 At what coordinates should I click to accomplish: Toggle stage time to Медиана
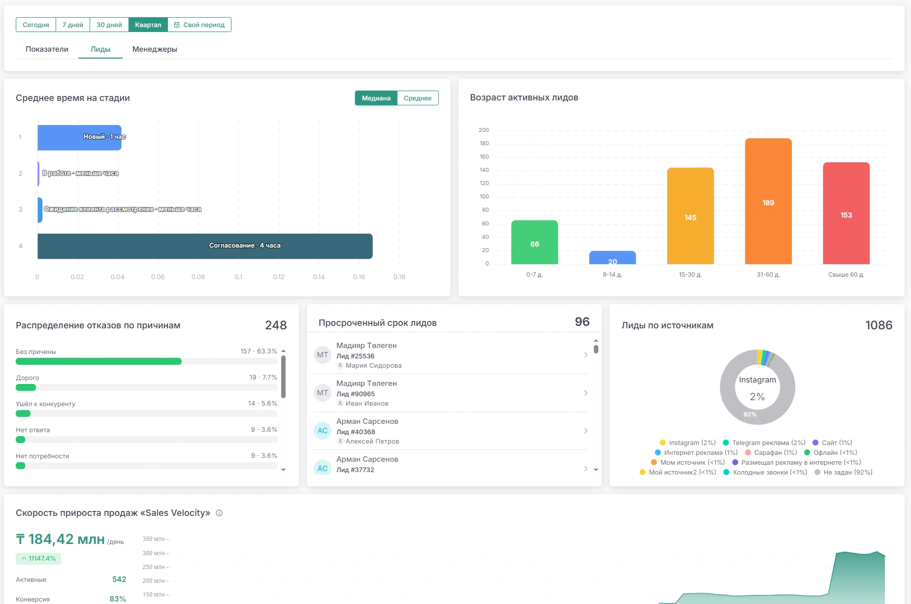pyautogui.click(x=376, y=98)
